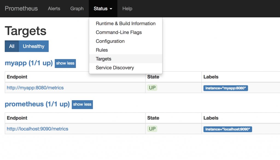Choose Configuration in the Status menu

110,41
